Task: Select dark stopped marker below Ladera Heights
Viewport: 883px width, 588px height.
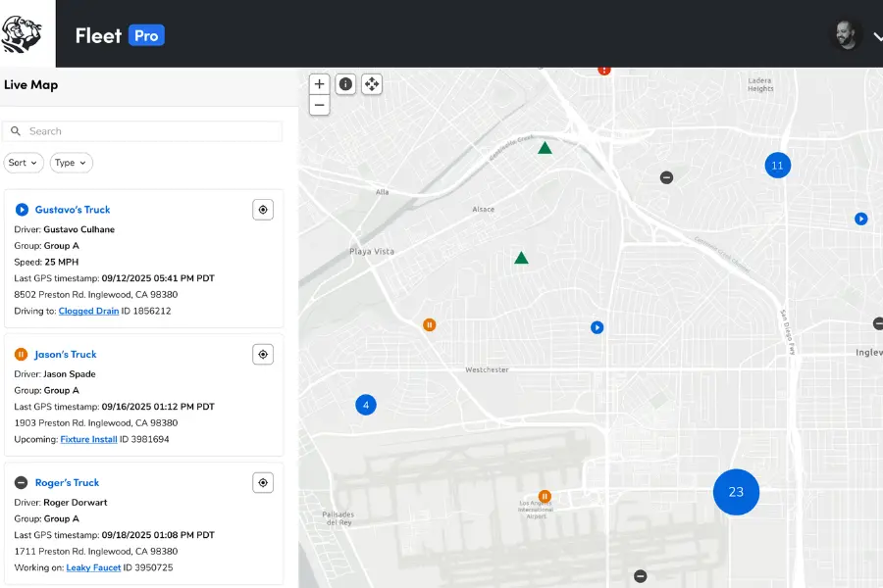Action: [667, 177]
